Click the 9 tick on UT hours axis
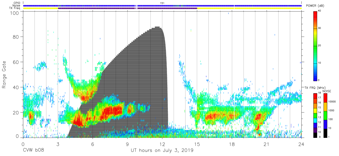Screen dimensions: 339x156 (x=127, y=144)
